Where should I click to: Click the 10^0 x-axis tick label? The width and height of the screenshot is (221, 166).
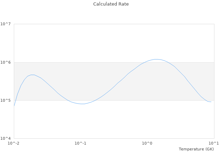(x=147, y=143)
